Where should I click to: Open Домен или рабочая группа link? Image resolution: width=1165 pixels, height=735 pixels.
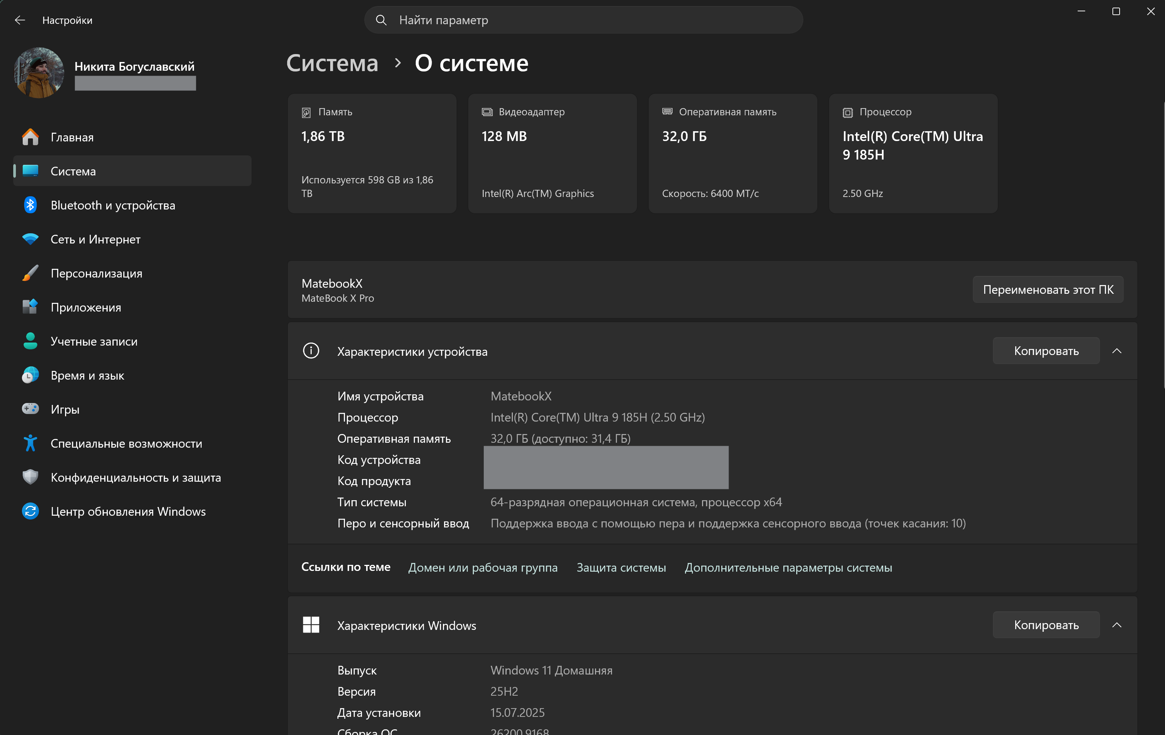click(x=483, y=567)
